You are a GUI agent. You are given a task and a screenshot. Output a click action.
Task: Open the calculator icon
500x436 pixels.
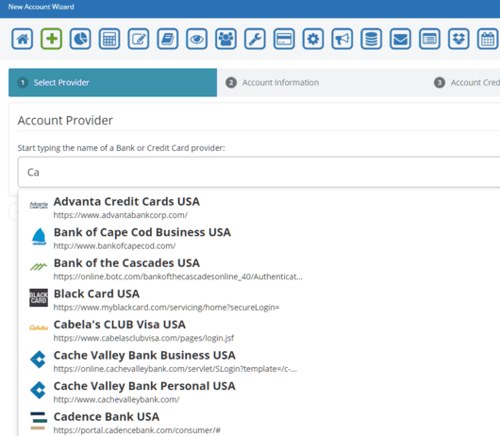point(109,39)
